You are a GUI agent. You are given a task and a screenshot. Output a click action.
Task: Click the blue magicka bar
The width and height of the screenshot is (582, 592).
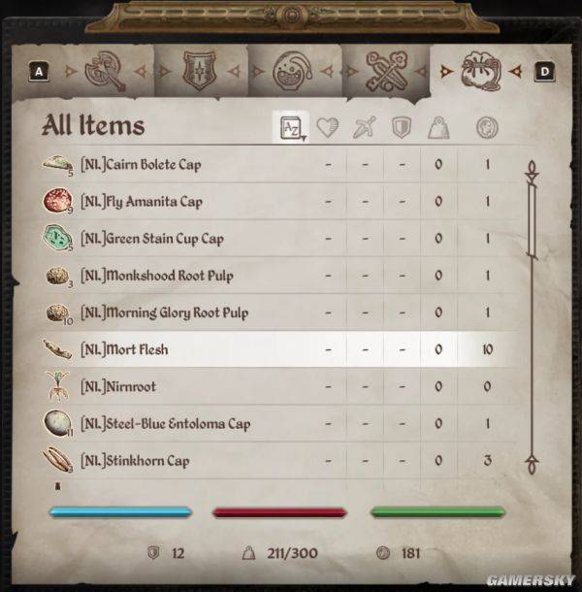pos(121,512)
